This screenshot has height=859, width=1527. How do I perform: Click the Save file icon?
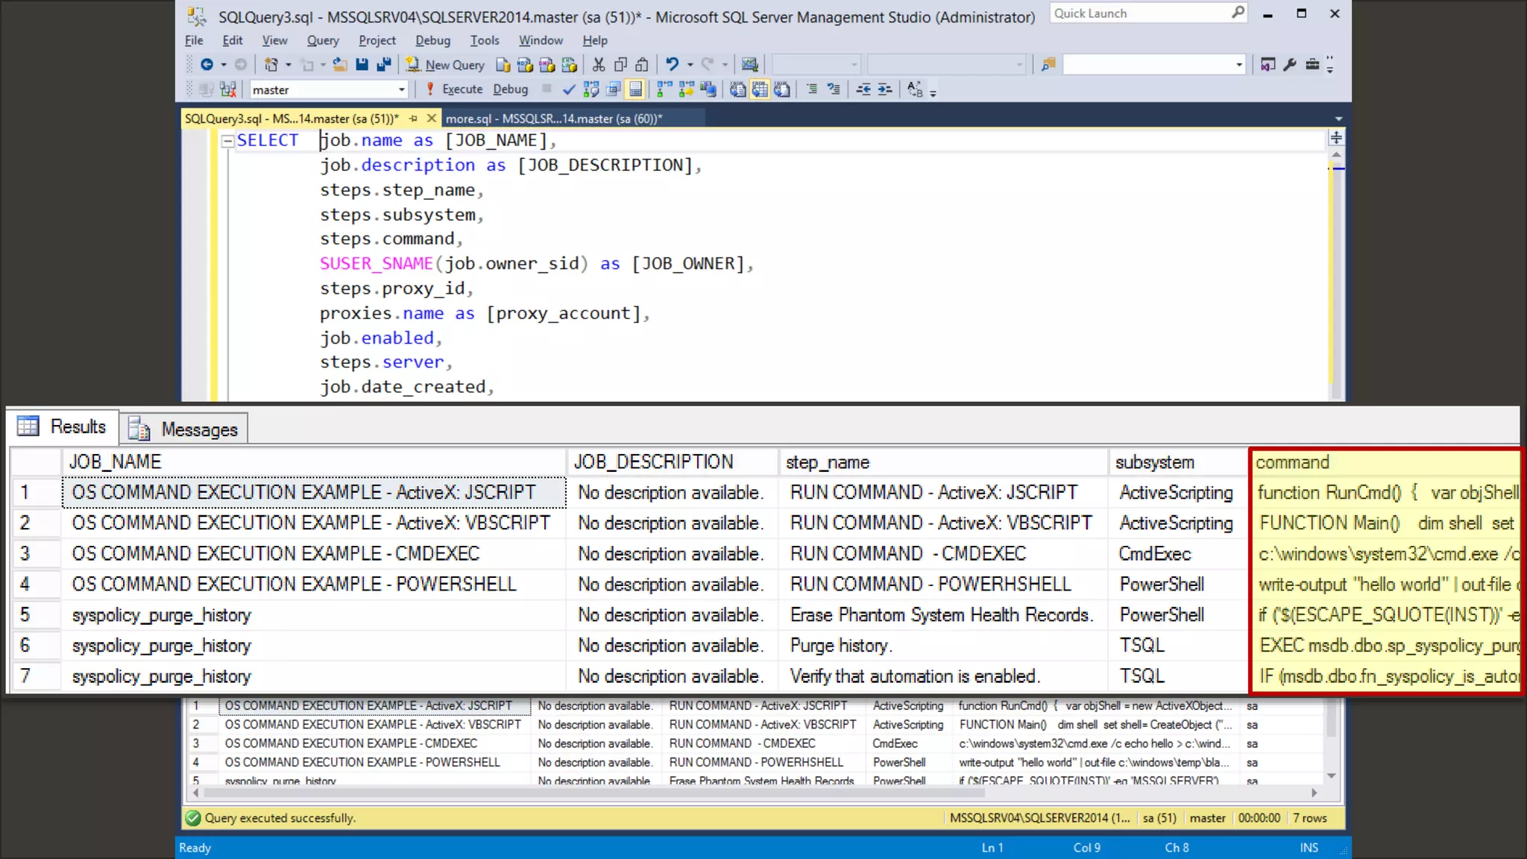click(362, 65)
